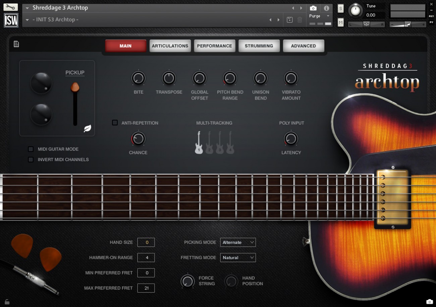The height and width of the screenshot is (307, 436).
Task: Click the camera icon in the bottom-right corner
Action: 430,301
